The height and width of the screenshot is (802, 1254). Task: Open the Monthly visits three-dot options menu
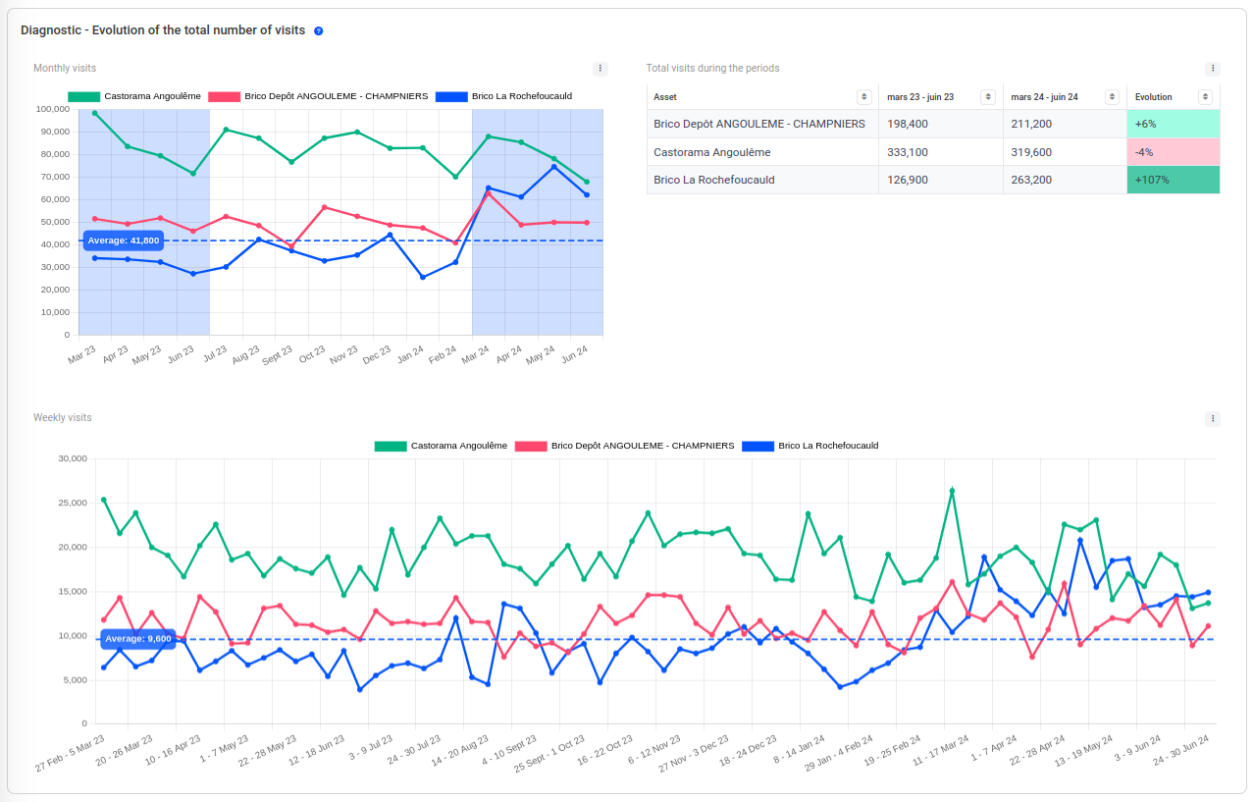pos(601,69)
